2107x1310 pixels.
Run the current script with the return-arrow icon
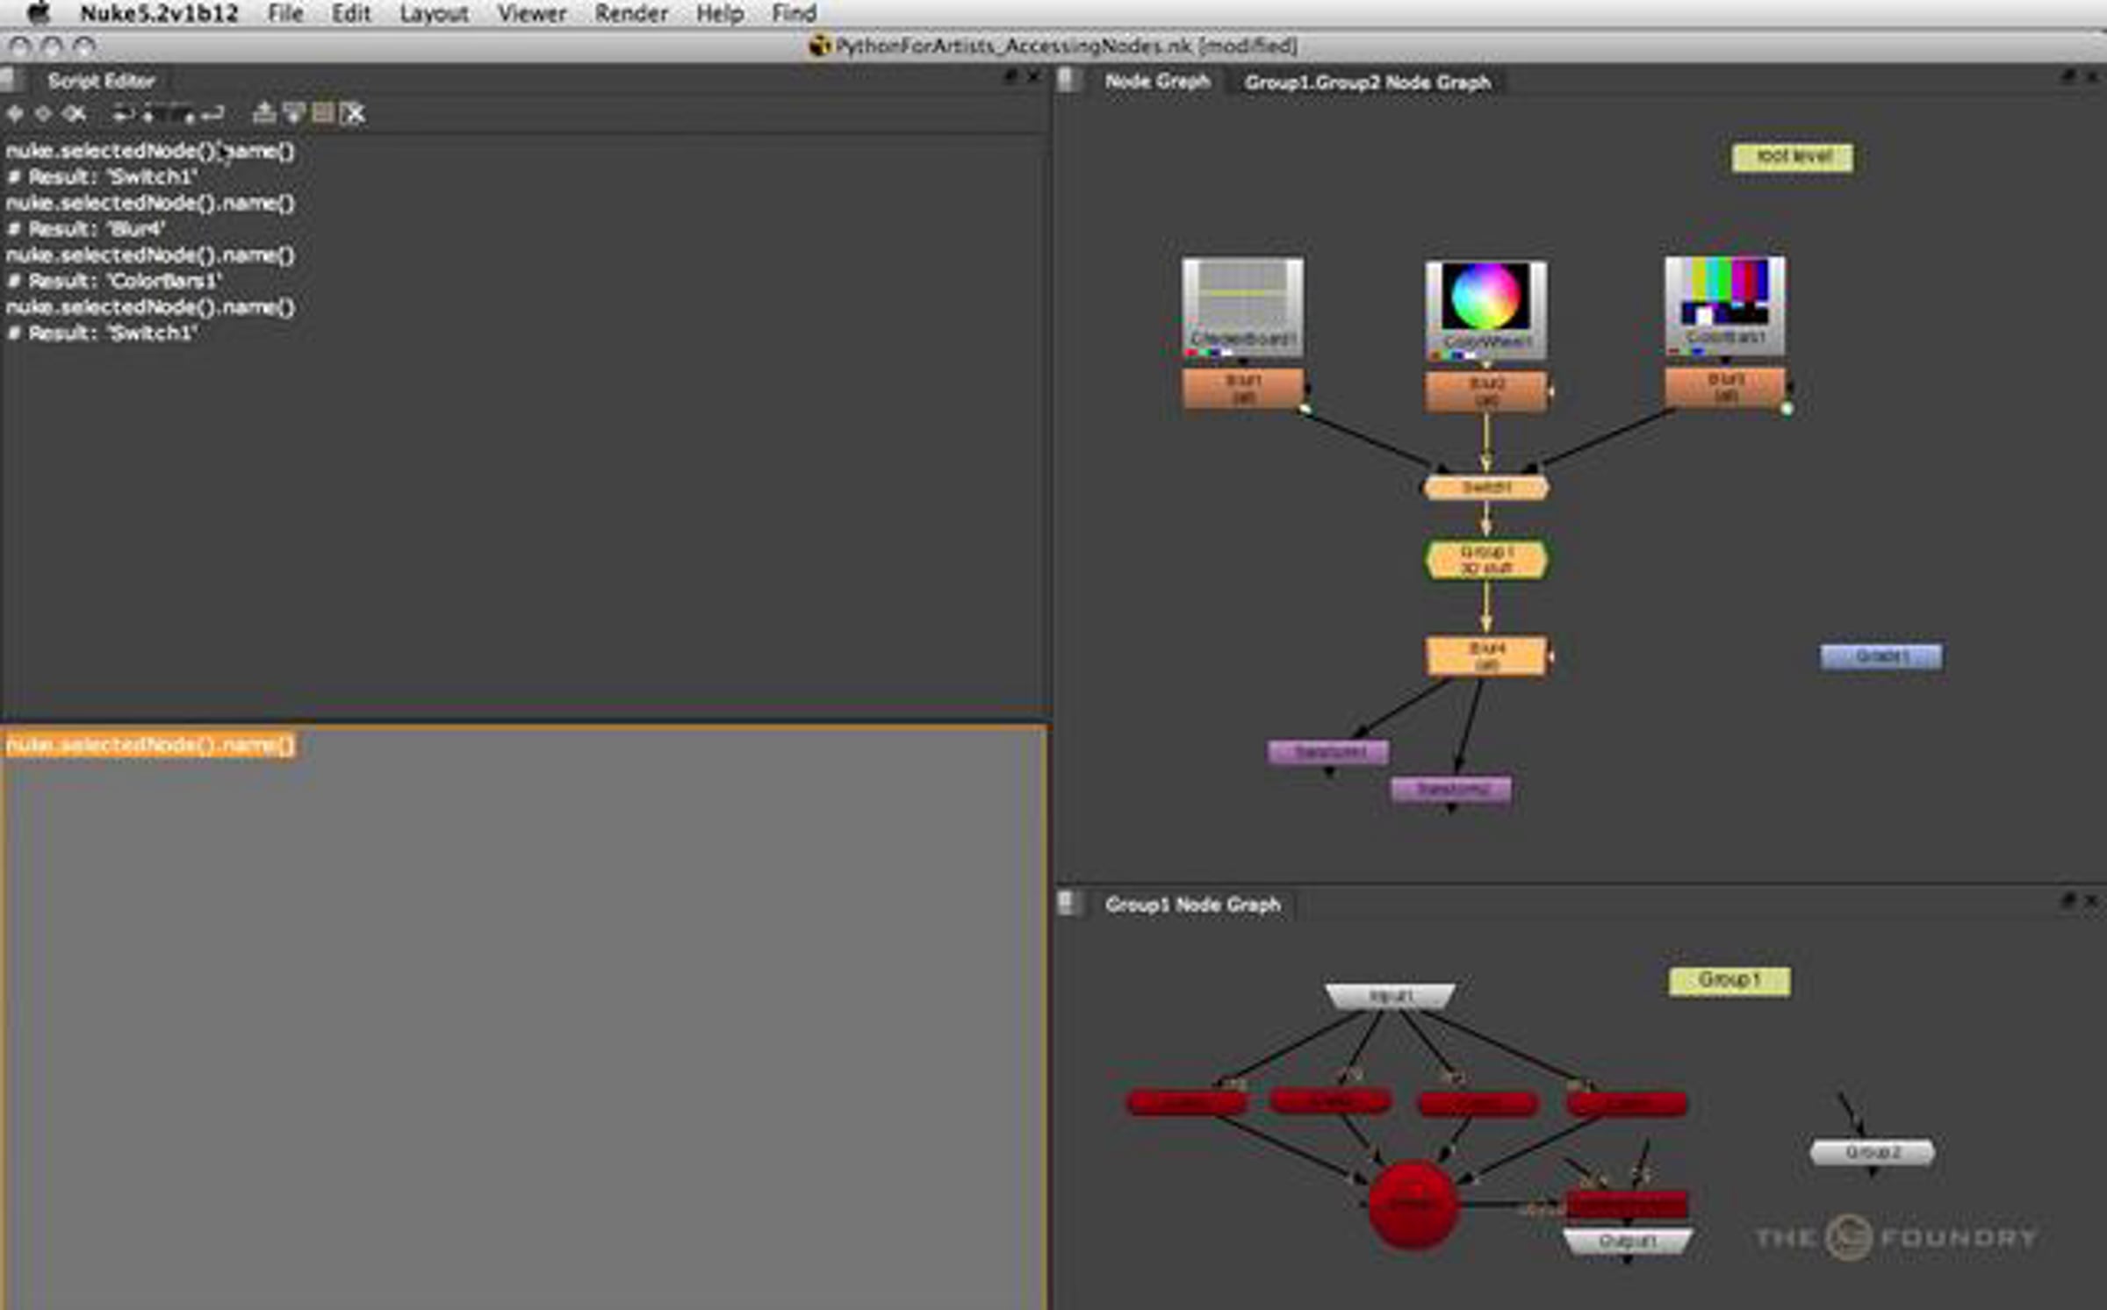[212, 113]
